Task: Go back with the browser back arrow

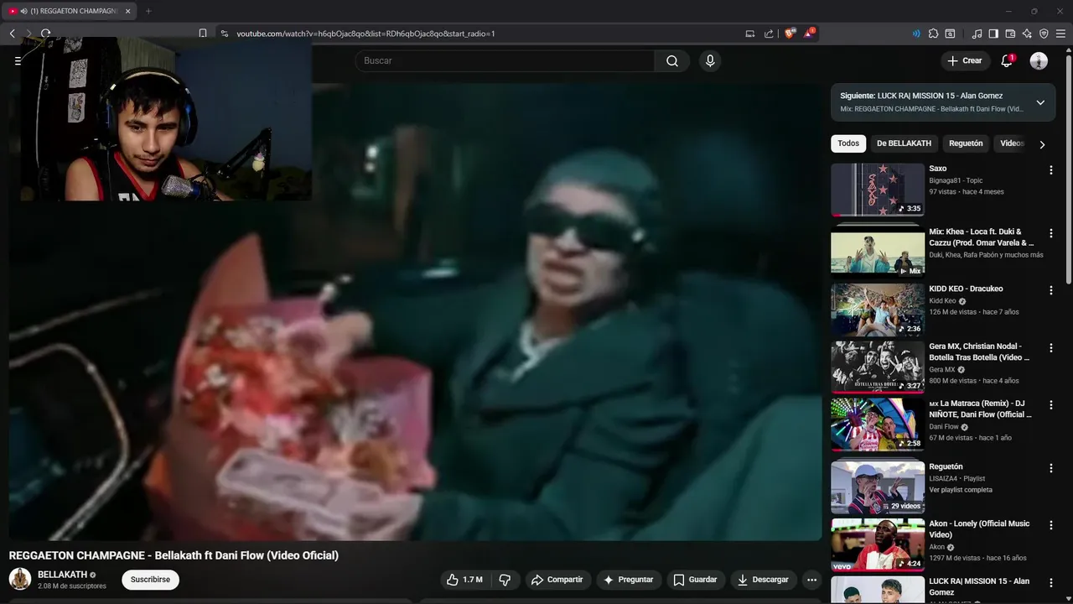Action: [13, 34]
